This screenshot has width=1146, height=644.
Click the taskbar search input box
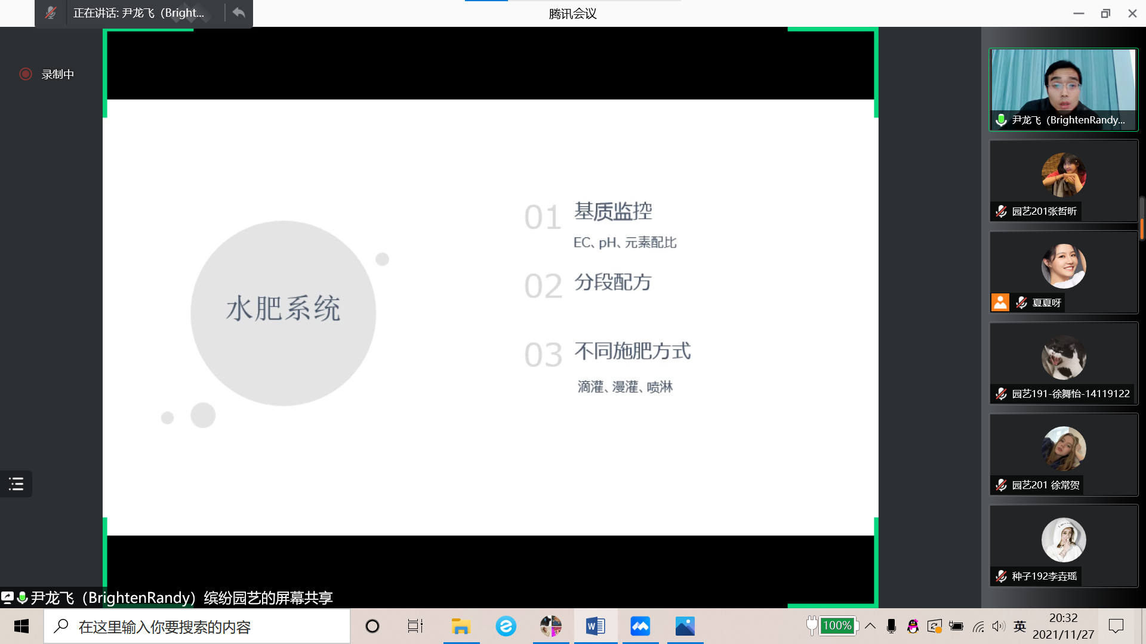click(x=197, y=627)
